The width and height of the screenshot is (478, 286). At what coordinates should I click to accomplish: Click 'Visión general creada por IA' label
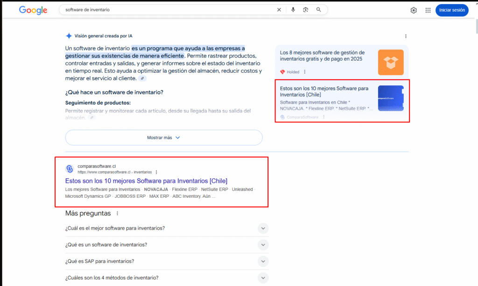coord(103,36)
